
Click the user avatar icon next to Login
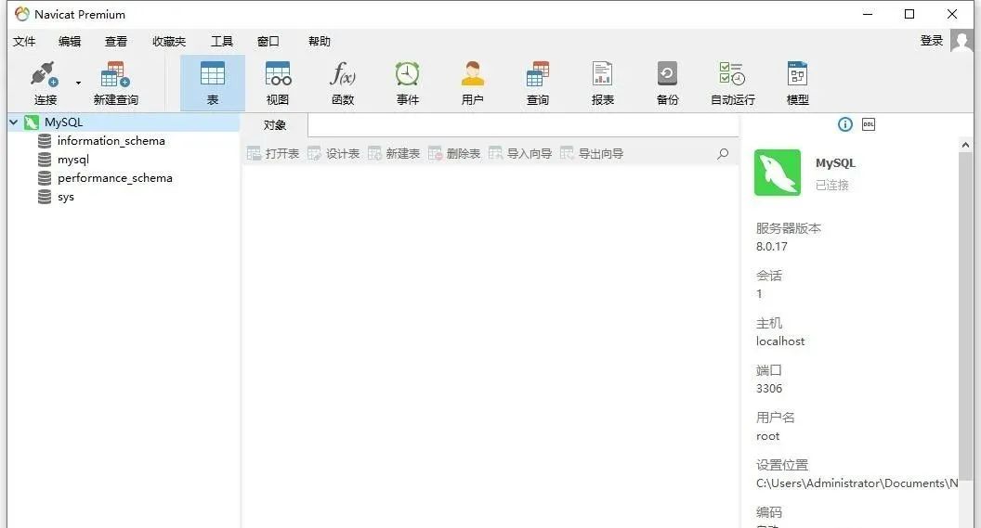(x=961, y=41)
